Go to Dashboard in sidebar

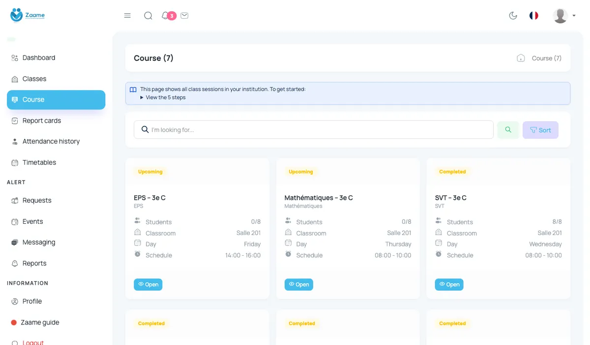tap(56, 58)
